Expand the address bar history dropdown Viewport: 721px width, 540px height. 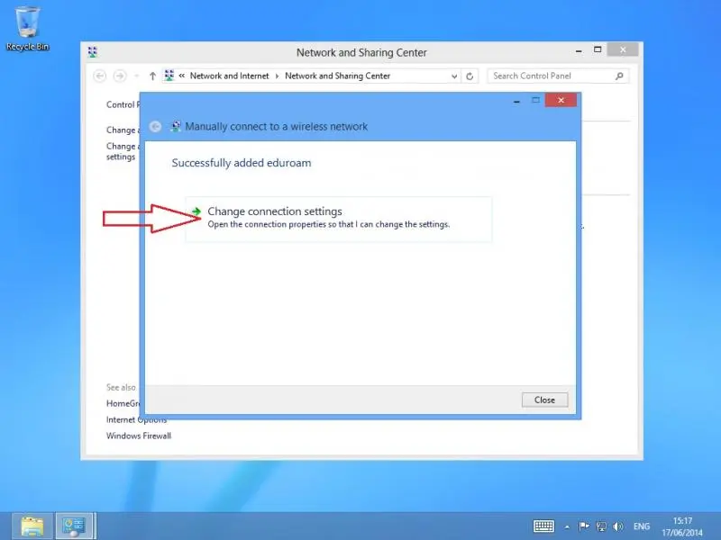tap(453, 76)
